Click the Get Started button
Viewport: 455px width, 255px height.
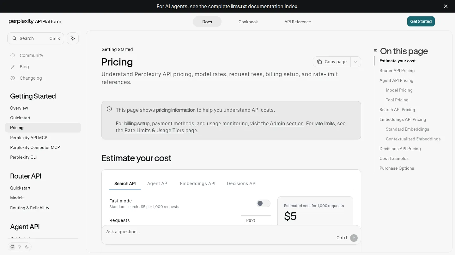pyautogui.click(x=421, y=21)
